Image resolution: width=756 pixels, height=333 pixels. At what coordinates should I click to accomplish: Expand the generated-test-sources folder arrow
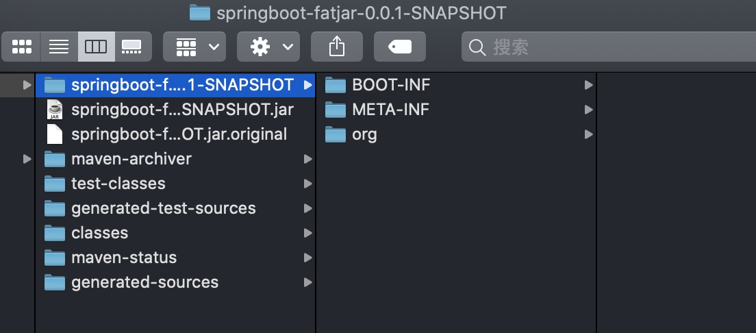(x=307, y=208)
